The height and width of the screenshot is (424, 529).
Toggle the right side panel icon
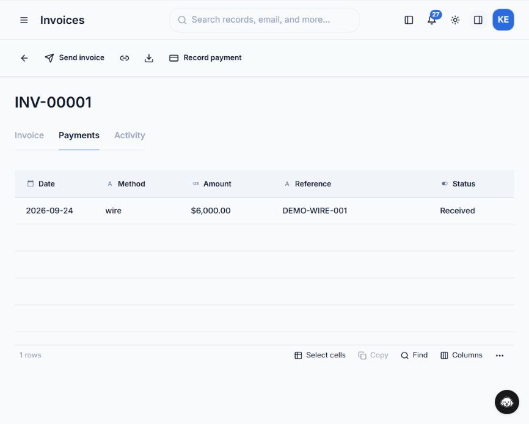pyautogui.click(x=478, y=20)
